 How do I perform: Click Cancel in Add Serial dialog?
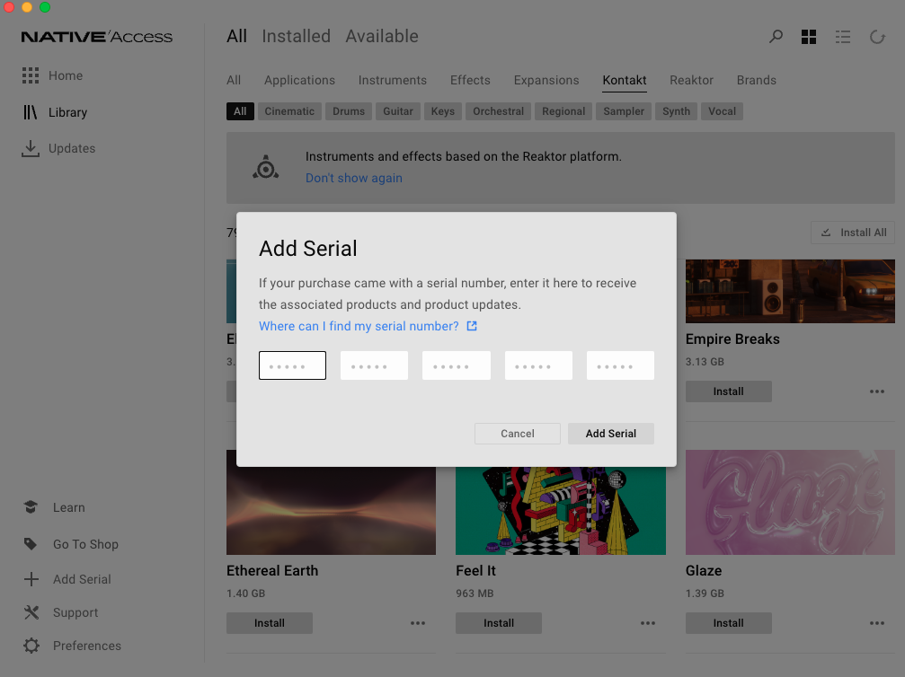[517, 434]
